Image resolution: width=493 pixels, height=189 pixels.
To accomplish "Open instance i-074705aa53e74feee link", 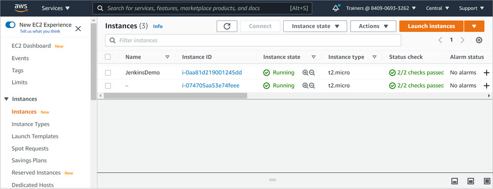I will 211,86.
